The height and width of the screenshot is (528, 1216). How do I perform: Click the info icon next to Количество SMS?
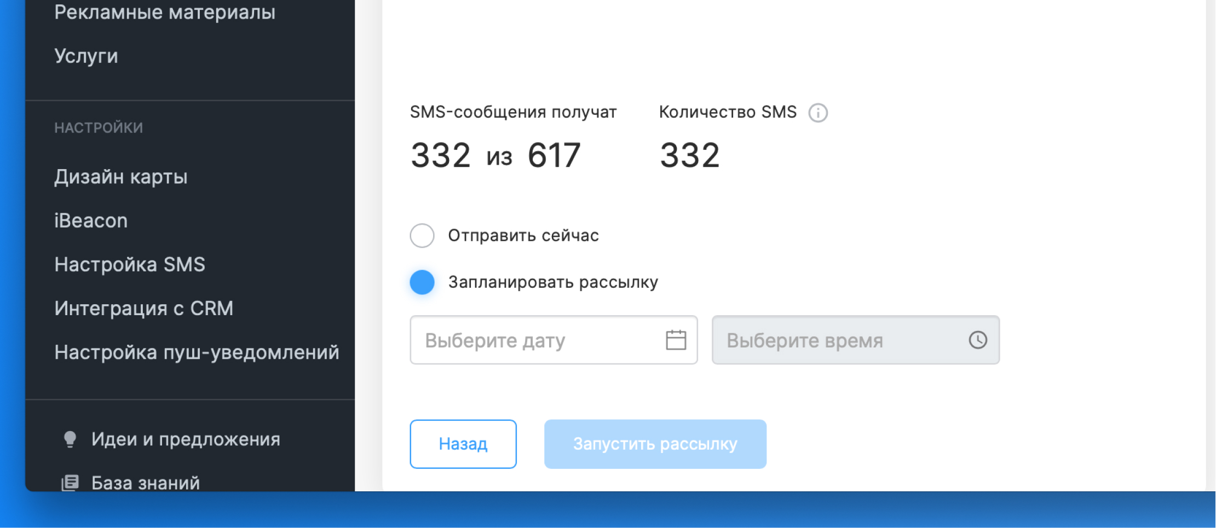click(818, 113)
